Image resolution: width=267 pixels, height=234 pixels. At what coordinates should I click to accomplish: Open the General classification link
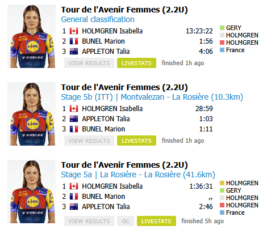(x=98, y=19)
